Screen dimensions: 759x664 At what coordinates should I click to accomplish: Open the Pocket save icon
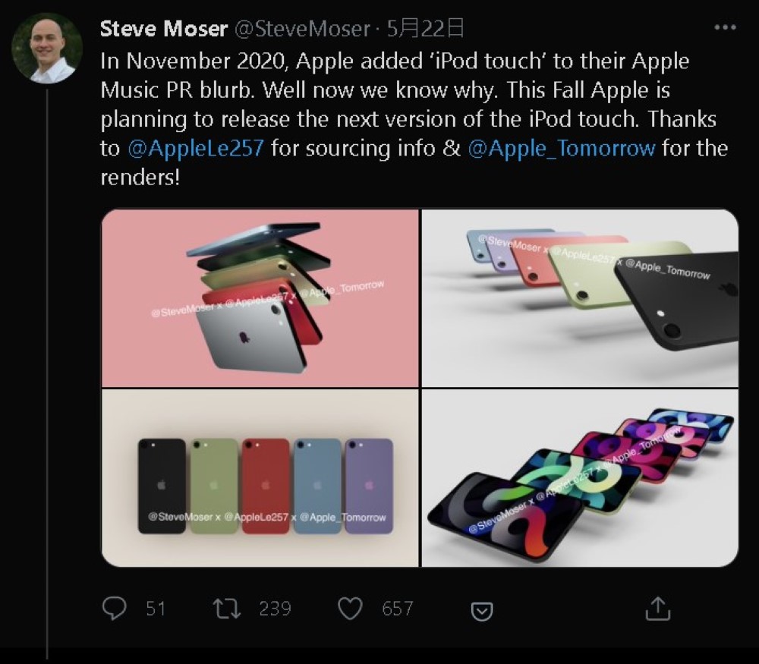(x=482, y=611)
